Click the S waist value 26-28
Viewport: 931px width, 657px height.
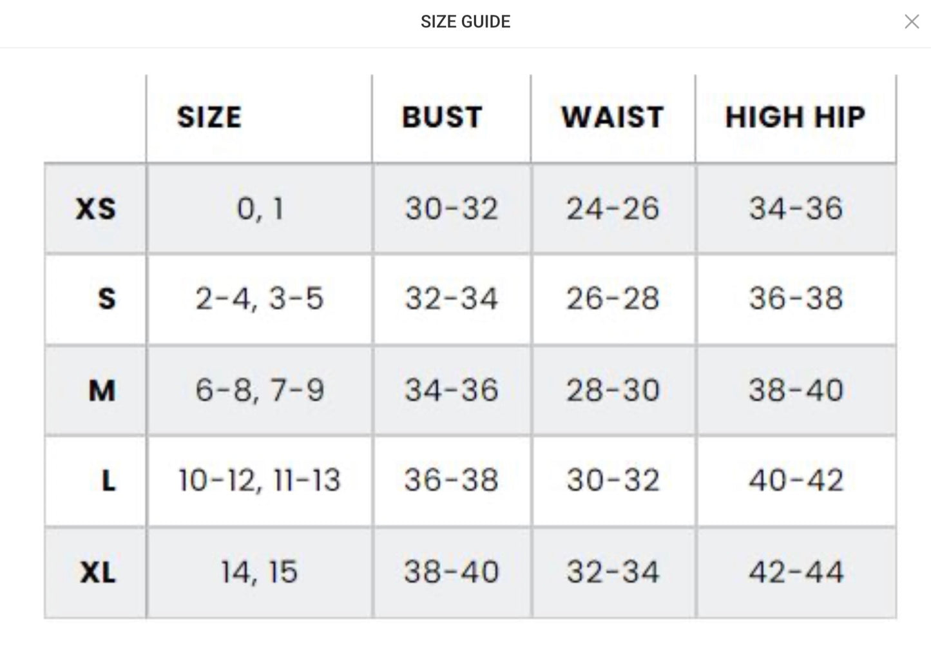pyautogui.click(x=613, y=299)
